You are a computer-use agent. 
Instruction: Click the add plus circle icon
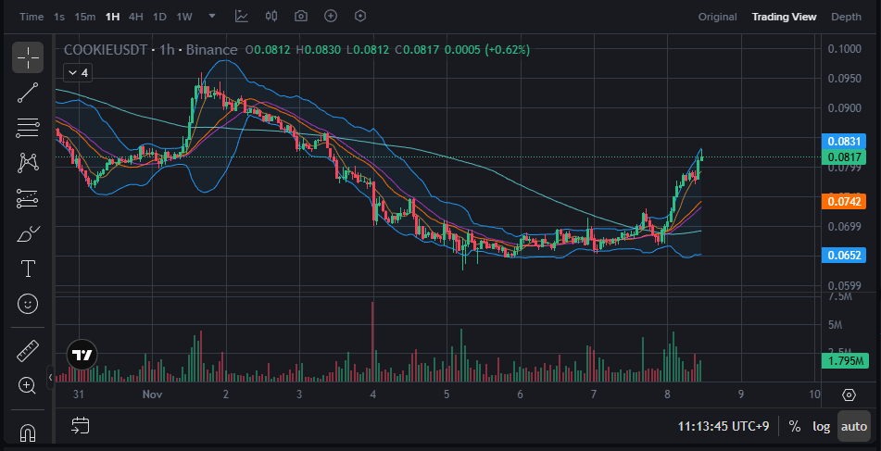pyautogui.click(x=331, y=17)
